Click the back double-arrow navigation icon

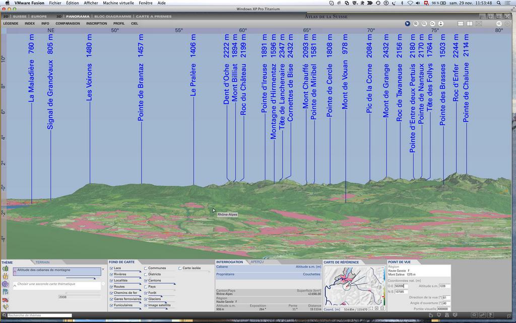(x=499, y=24)
